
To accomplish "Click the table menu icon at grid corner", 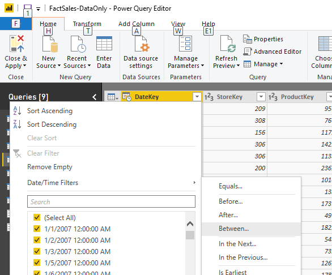I will pyautogui.click(x=113, y=97).
